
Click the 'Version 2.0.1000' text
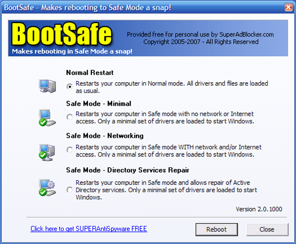click(x=259, y=209)
